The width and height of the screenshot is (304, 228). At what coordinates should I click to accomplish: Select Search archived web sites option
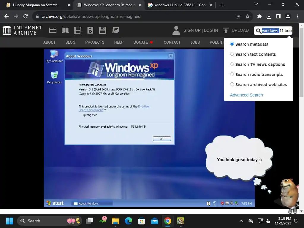(x=232, y=84)
